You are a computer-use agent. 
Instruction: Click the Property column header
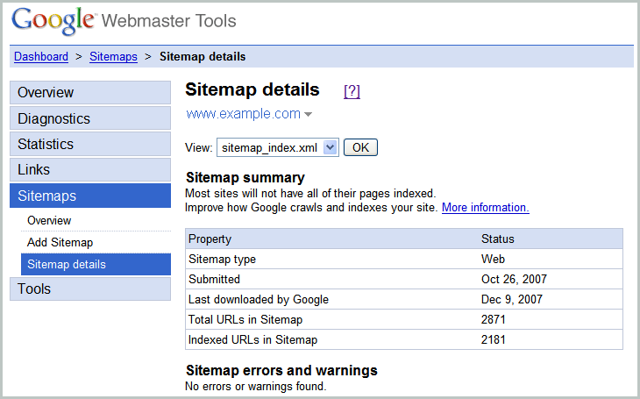pos(210,239)
